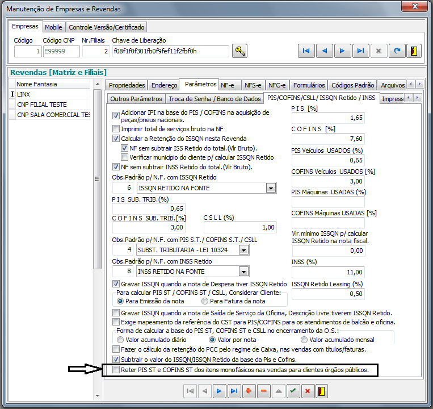433x409 pixels.
Task: Open Controle Versão/Certificado tab
Action: [107, 27]
